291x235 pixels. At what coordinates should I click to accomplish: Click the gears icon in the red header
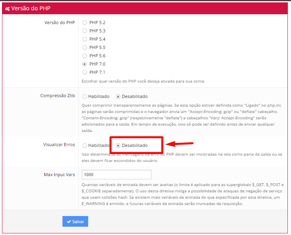pyautogui.click(x=8, y=8)
